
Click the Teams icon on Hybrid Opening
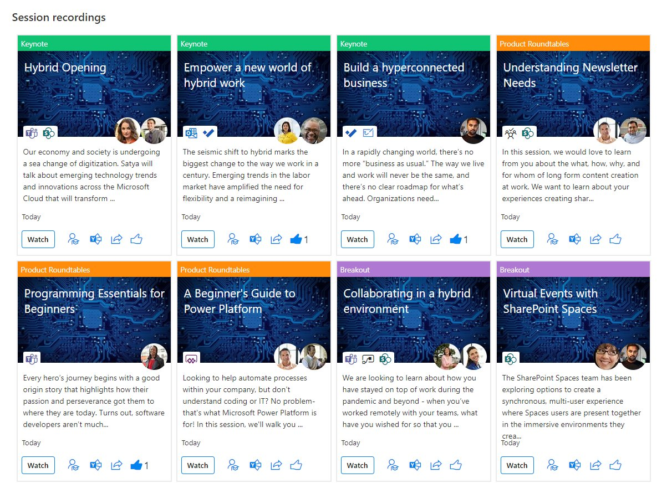[x=32, y=133]
